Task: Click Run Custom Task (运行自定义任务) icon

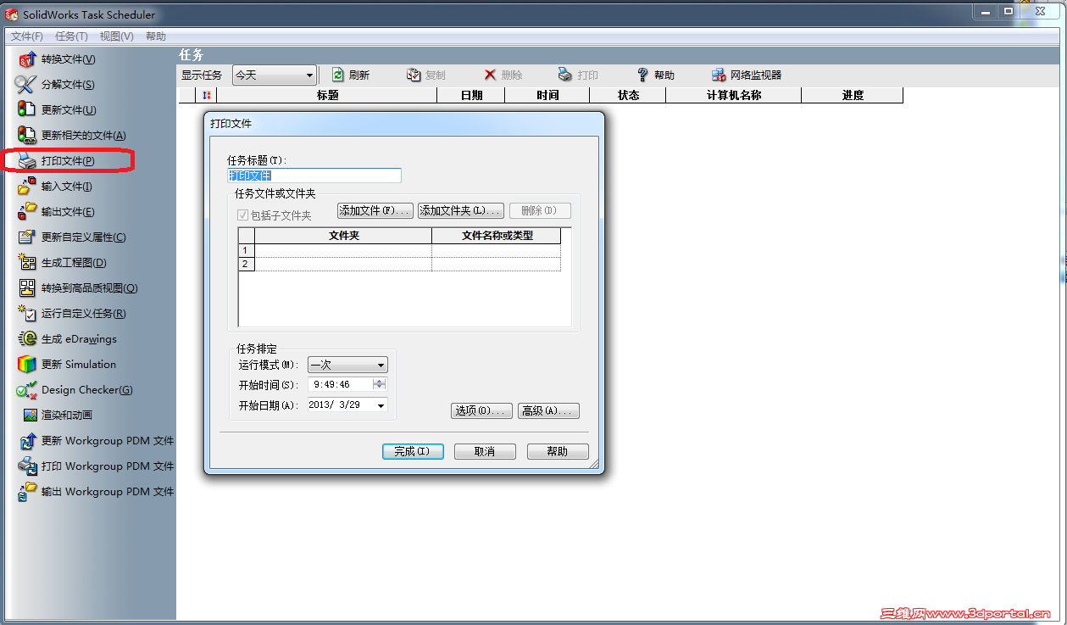Action: [27, 313]
